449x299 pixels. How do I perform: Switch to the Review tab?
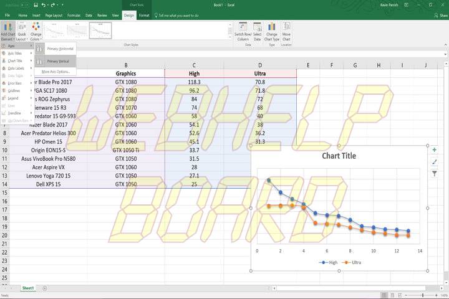coord(102,15)
